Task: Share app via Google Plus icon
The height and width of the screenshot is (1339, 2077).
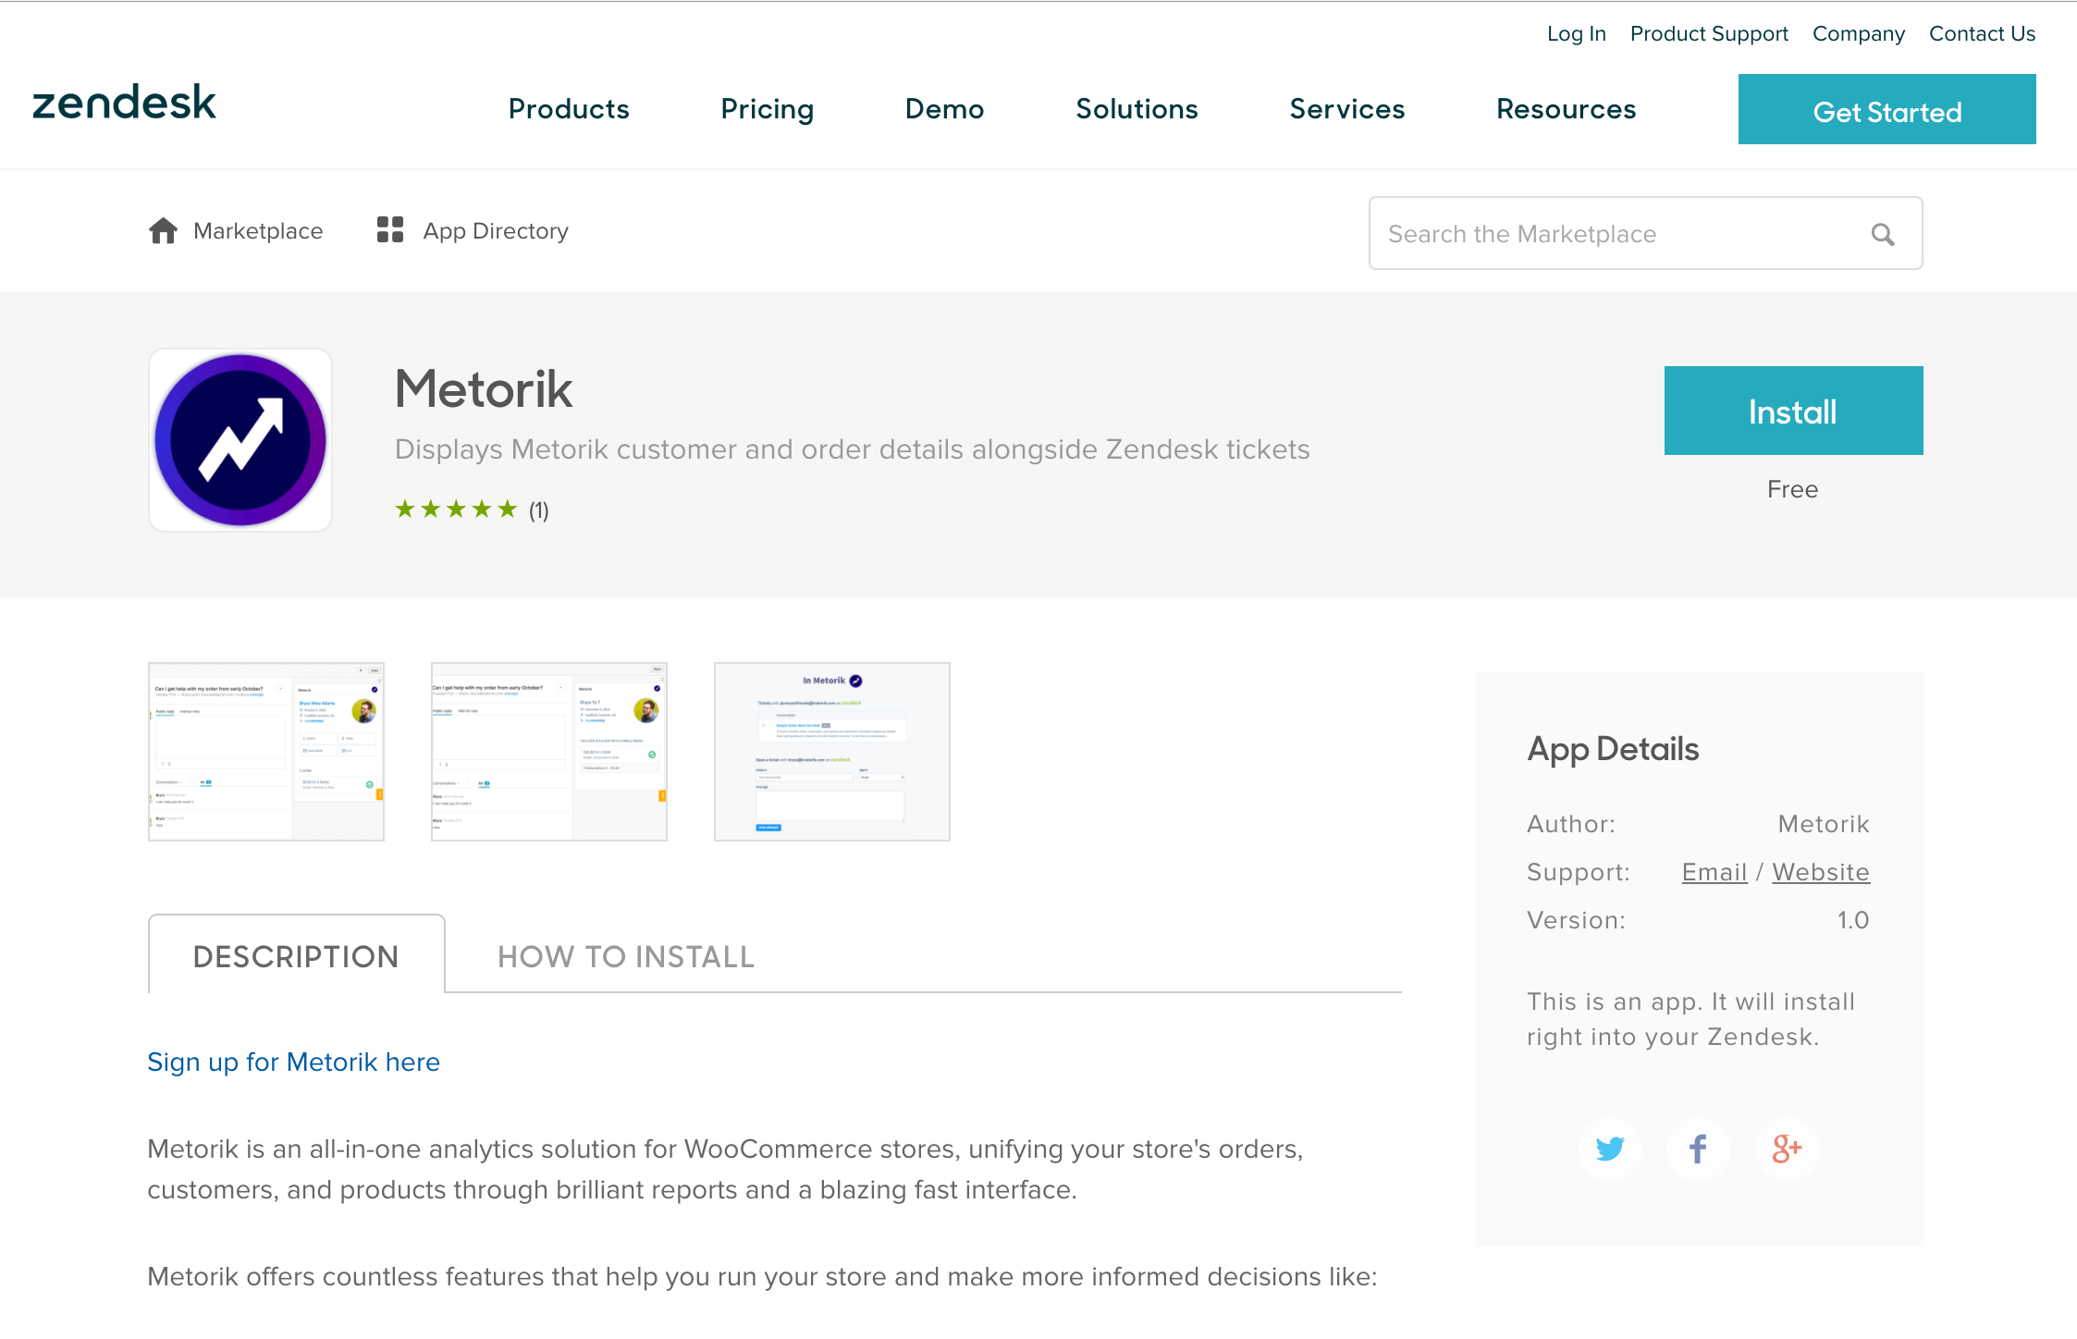Action: (1787, 1149)
